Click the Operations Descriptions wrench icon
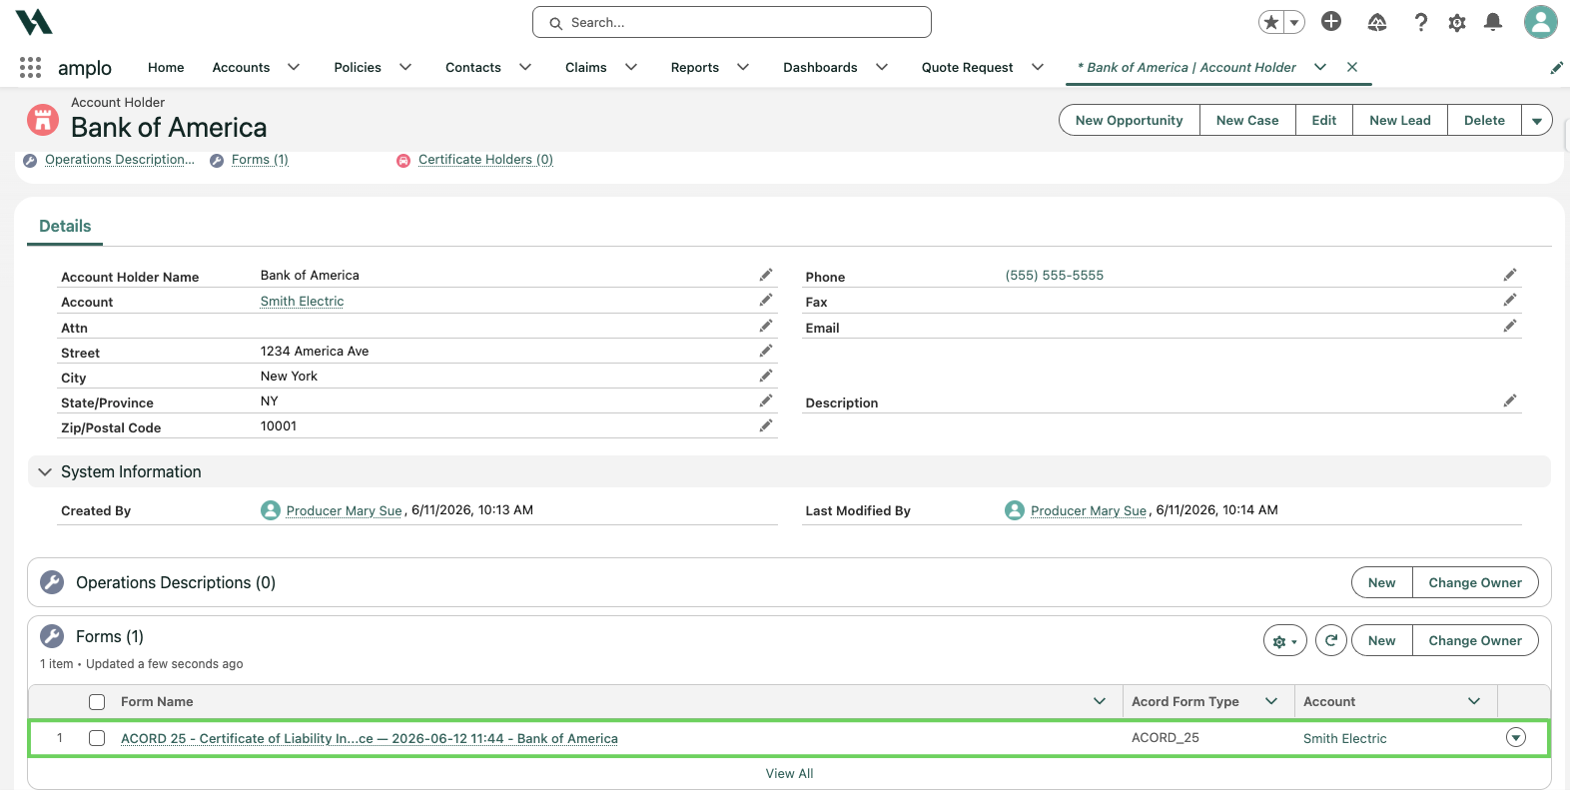1570x790 pixels. (x=52, y=582)
